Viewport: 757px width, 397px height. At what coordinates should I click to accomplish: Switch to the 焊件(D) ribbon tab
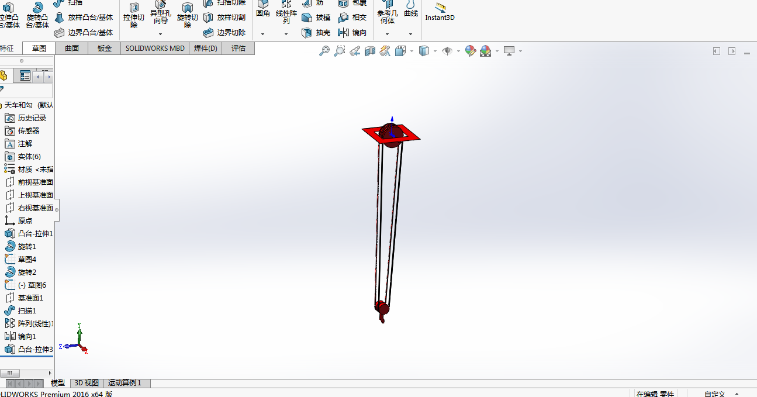pyautogui.click(x=205, y=49)
